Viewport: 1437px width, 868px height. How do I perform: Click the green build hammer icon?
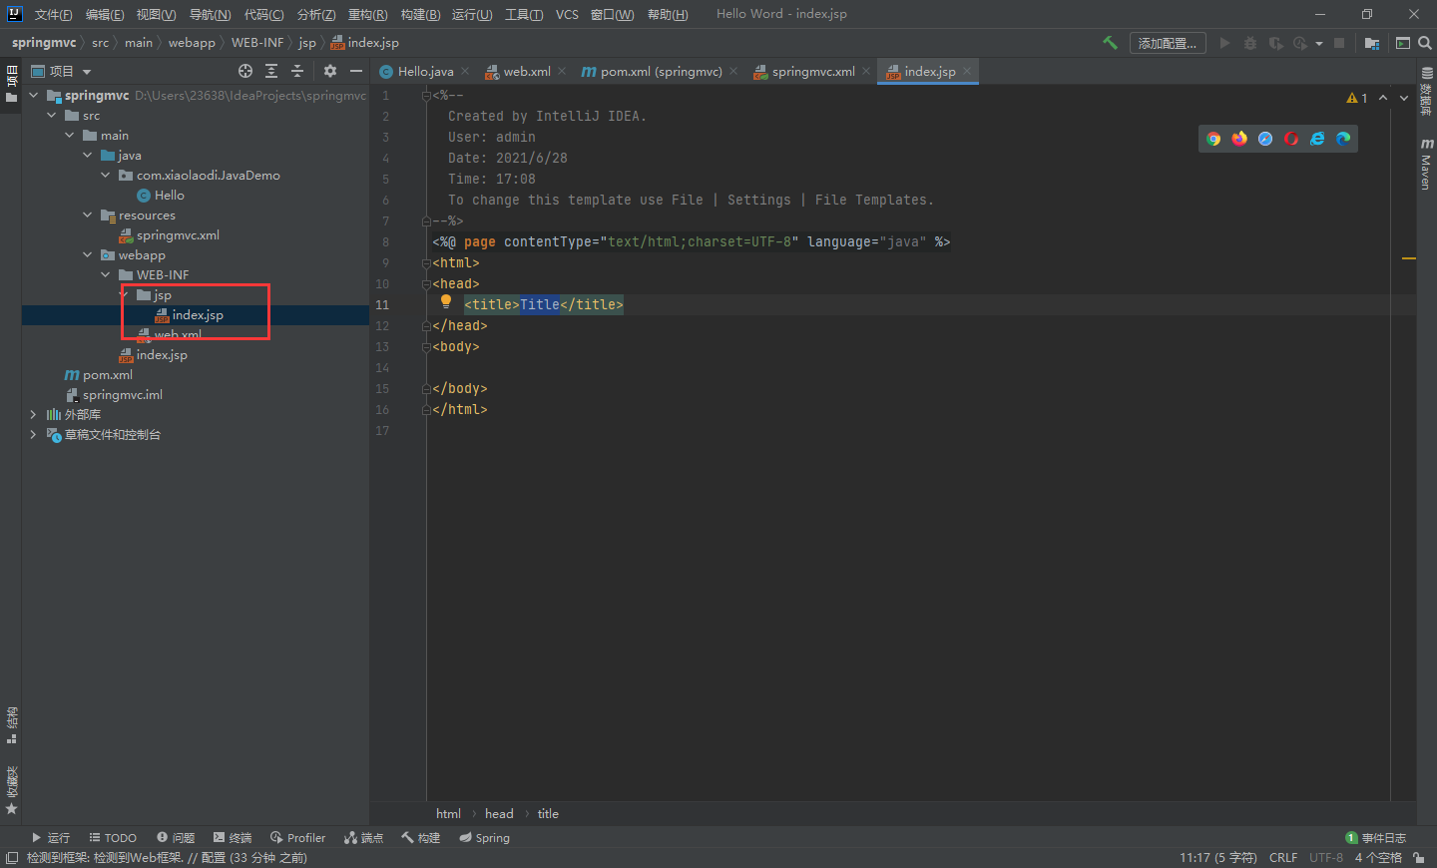1110,43
